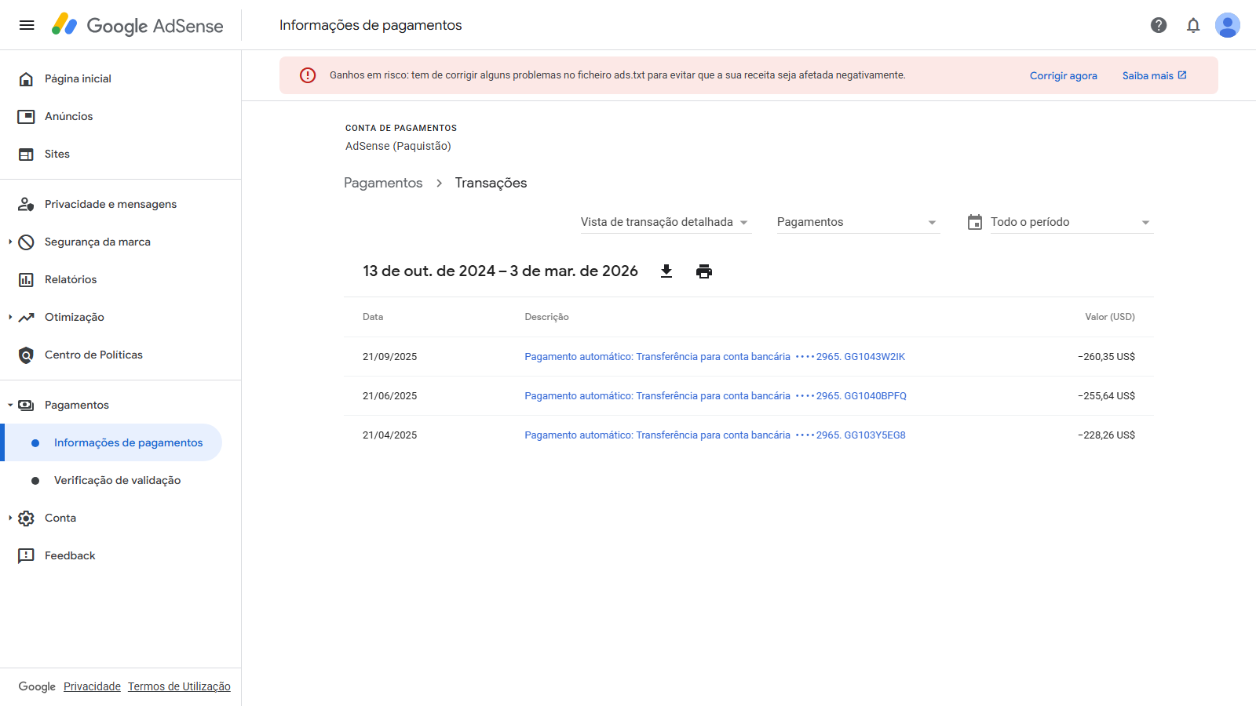Open the Vista de transação detalhada dropdown
The image size is (1256, 706).
[x=665, y=222]
